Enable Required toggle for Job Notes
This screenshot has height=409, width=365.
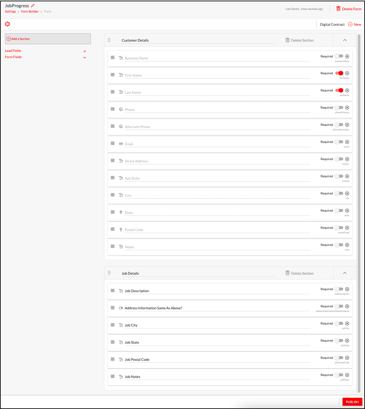pyautogui.click(x=339, y=375)
